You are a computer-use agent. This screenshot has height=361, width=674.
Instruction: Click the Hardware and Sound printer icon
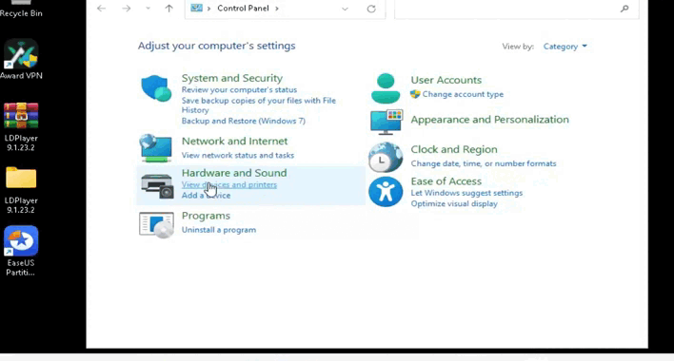coord(157,185)
